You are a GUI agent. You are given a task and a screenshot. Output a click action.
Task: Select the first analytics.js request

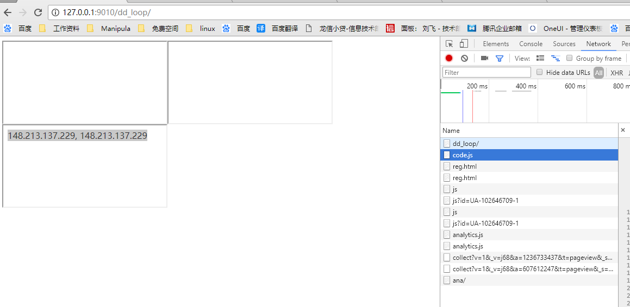529,235
